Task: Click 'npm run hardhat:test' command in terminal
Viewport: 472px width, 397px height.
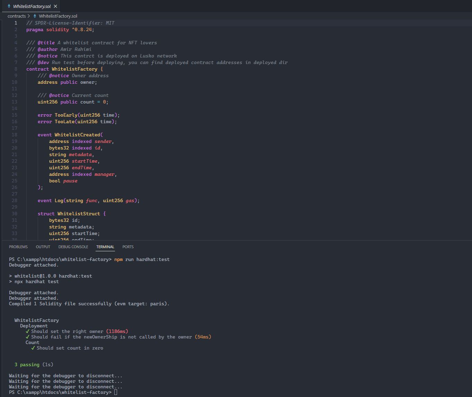Action: pyautogui.click(x=142, y=259)
